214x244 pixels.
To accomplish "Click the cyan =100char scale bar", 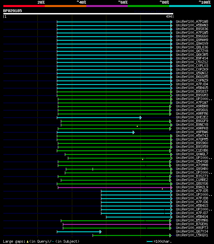I will [150, 242].
